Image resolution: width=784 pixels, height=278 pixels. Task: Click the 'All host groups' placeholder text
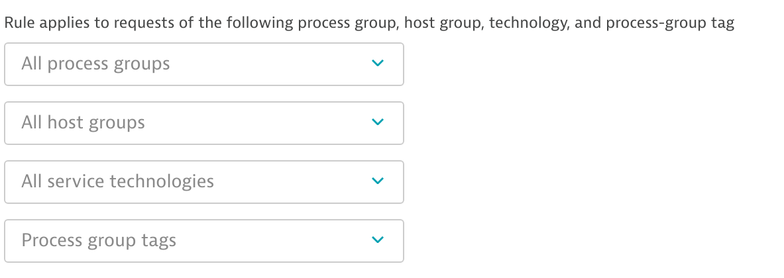[x=83, y=123]
